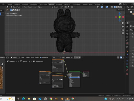Open the Object Mode dropdown in viewport
The image size is (134, 101).
click(x=16, y=7)
